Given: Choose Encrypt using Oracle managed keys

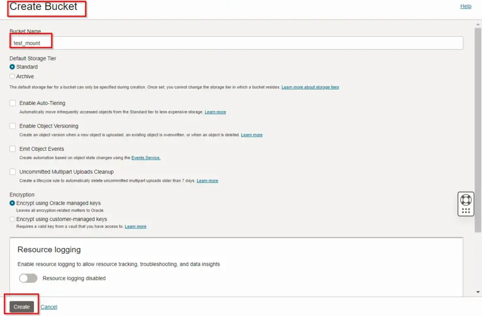Looking at the screenshot, I should (12, 203).
